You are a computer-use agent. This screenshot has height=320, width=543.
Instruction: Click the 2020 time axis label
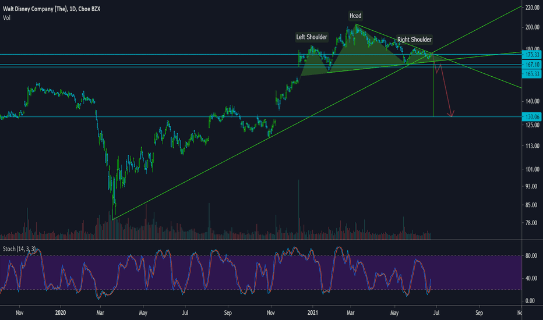click(x=60, y=313)
